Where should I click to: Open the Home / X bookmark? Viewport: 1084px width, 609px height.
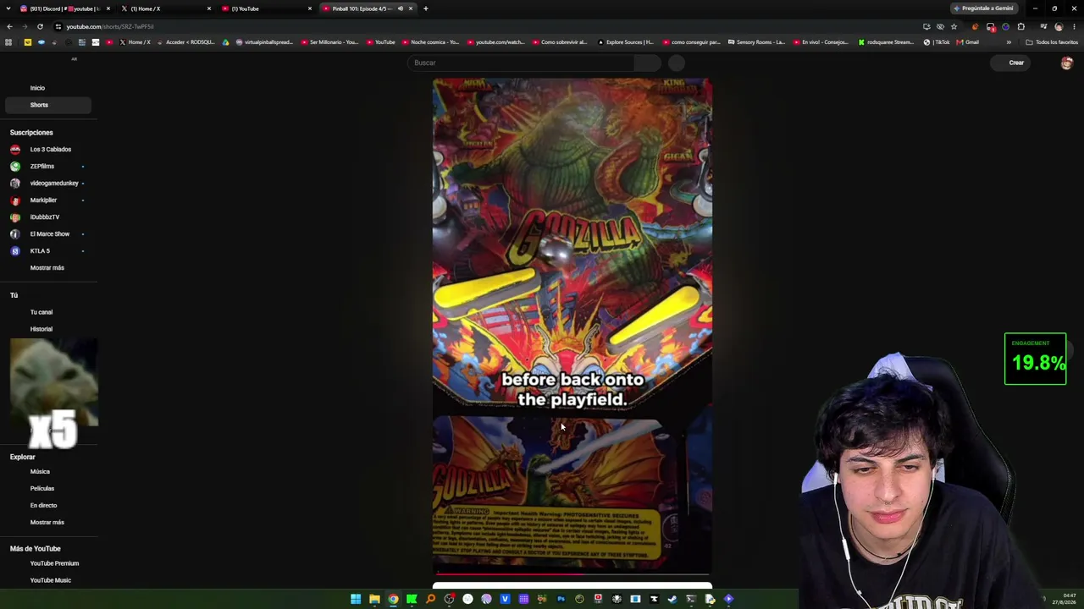[x=135, y=42]
